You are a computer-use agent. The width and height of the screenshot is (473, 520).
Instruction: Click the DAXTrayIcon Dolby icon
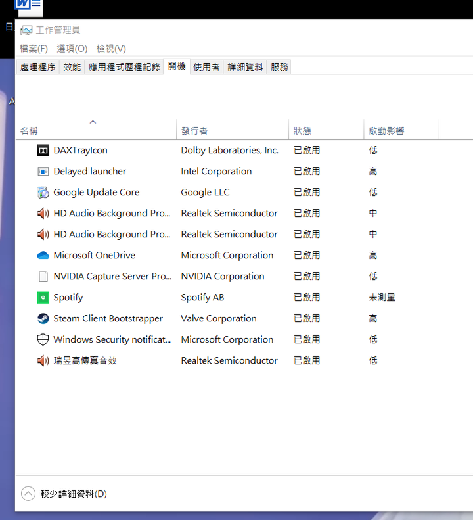[x=43, y=151]
